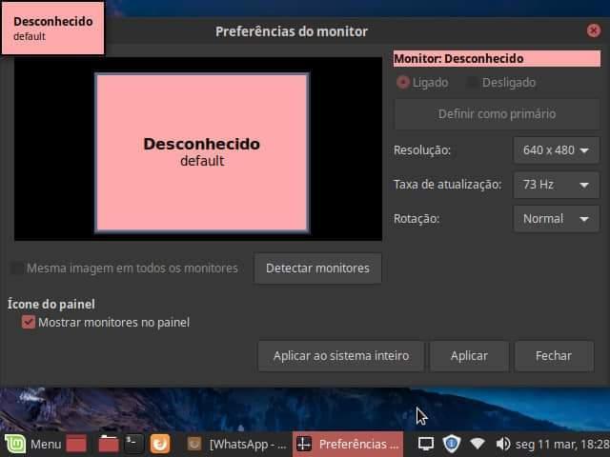
Task: Click the show desktop icon in the panel
Action: (76, 444)
